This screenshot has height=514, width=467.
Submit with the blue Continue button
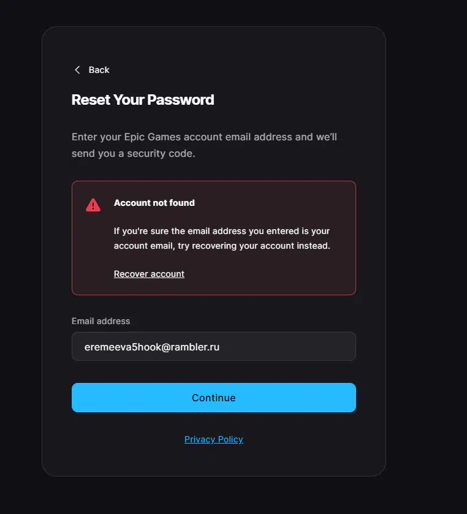[214, 398]
